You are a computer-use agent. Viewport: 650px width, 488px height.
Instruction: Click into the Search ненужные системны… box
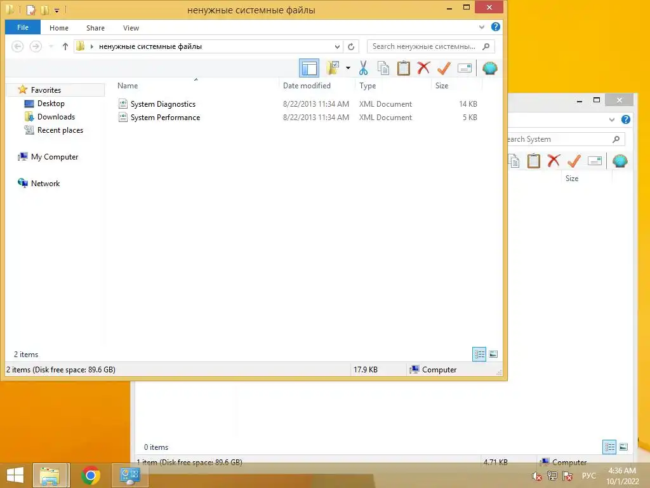point(431,46)
